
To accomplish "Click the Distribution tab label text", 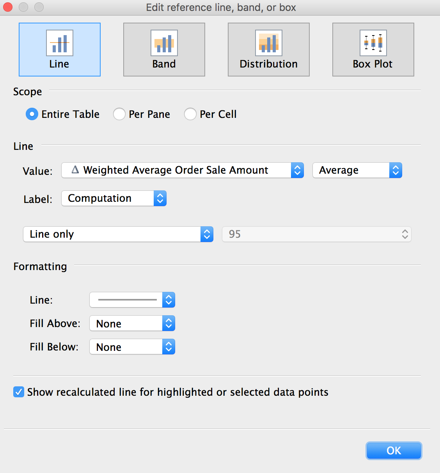I will tap(268, 64).
